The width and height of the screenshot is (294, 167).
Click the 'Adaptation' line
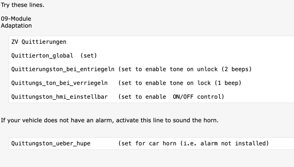coord(16,26)
